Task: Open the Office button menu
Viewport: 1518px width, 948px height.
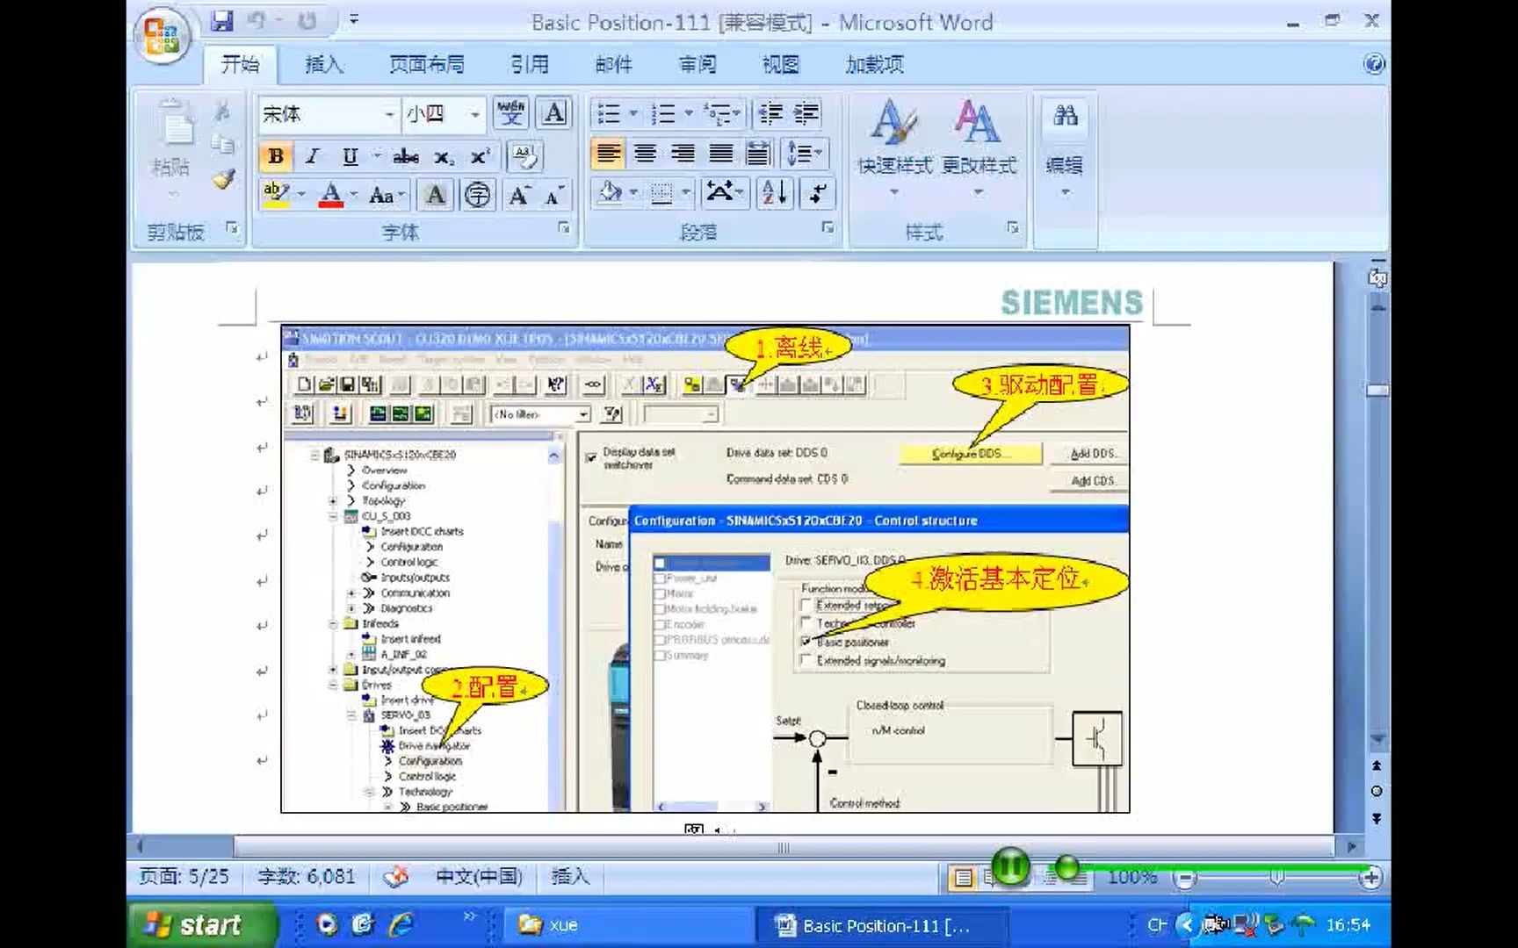Action: (x=163, y=35)
